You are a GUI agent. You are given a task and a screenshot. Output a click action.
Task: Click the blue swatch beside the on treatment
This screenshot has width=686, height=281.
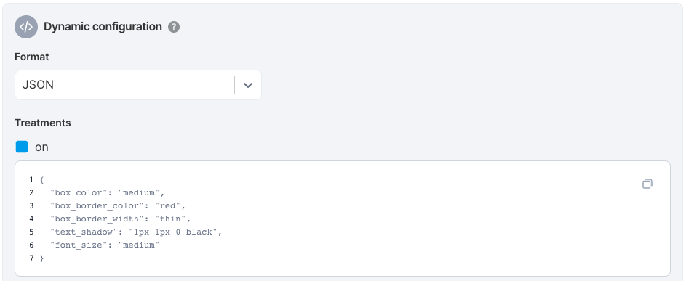click(x=22, y=147)
